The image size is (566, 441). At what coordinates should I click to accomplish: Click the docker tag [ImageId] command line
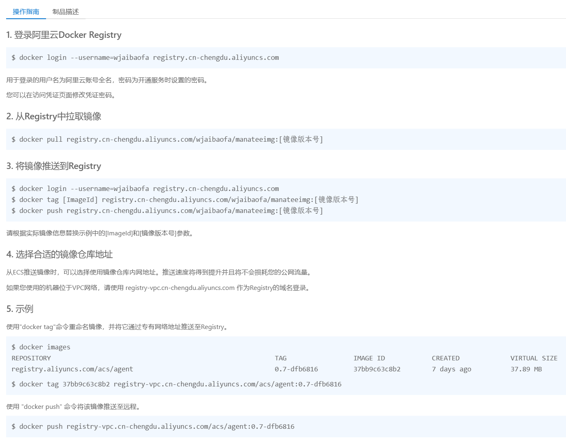click(x=185, y=200)
